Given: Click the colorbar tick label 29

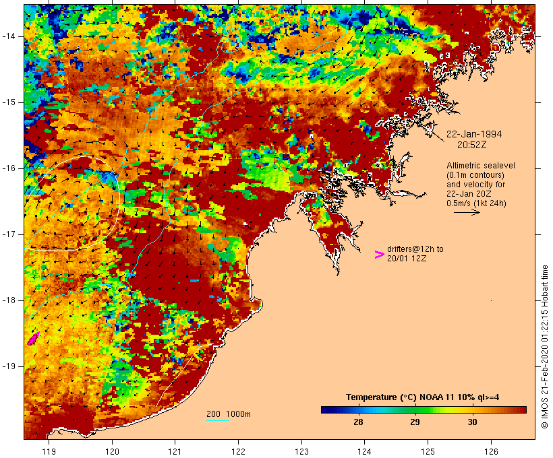Looking at the screenshot, I should tap(415, 422).
